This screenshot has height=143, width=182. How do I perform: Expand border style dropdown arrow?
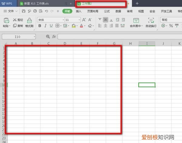tap(61, 26)
